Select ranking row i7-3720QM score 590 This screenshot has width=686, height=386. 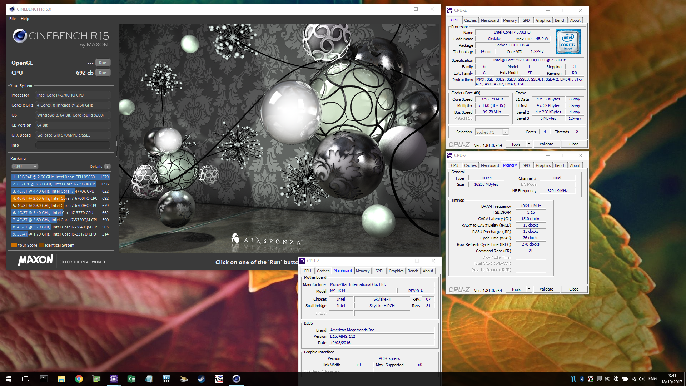61,220
